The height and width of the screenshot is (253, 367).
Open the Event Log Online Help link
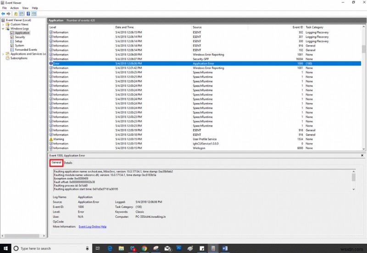point(92,226)
